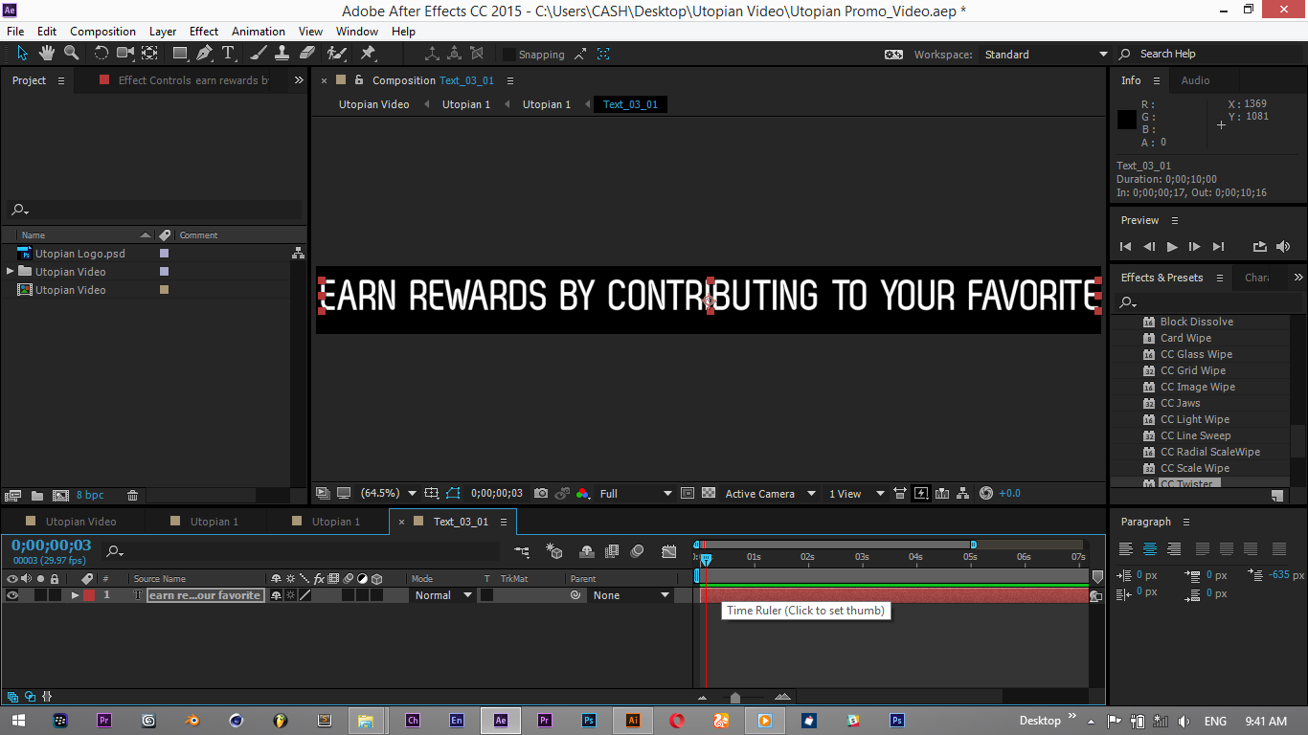Left-align the paragraph text
This screenshot has height=735, width=1308.
point(1126,549)
